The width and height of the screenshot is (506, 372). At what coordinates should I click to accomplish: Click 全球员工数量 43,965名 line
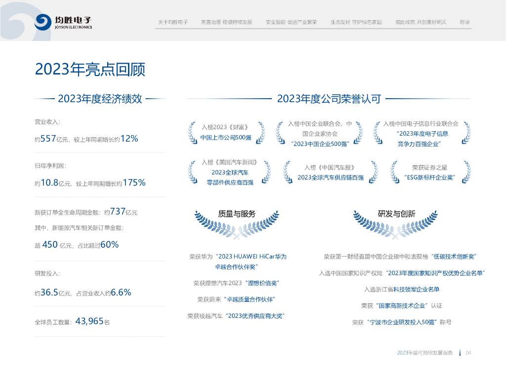tap(72, 322)
